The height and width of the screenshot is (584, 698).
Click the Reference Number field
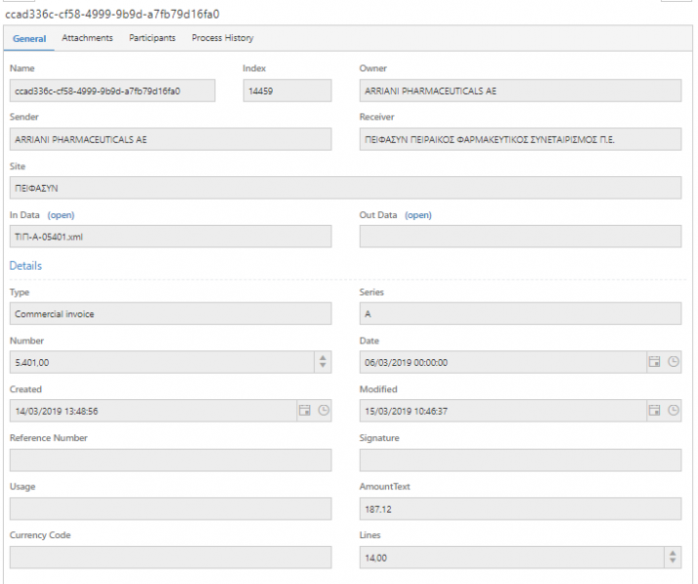click(171, 460)
